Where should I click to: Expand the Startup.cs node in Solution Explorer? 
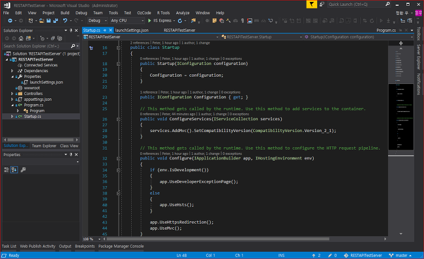point(12,116)
